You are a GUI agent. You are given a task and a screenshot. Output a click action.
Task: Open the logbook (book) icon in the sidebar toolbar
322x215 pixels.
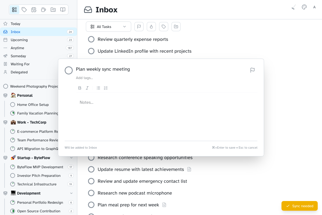tap(63, 9)
